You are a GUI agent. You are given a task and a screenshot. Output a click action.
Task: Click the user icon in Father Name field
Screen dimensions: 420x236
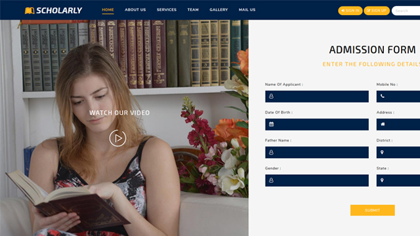tap(271, 152)
